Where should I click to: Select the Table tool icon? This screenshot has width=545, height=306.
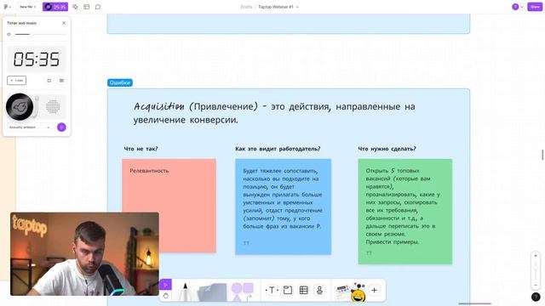[x=304, y=290]
